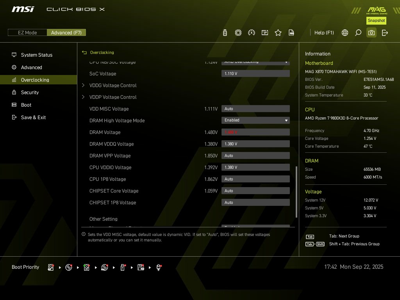Select Overclocking in the sidebar

pyautogui.click(x=39, y=80)
